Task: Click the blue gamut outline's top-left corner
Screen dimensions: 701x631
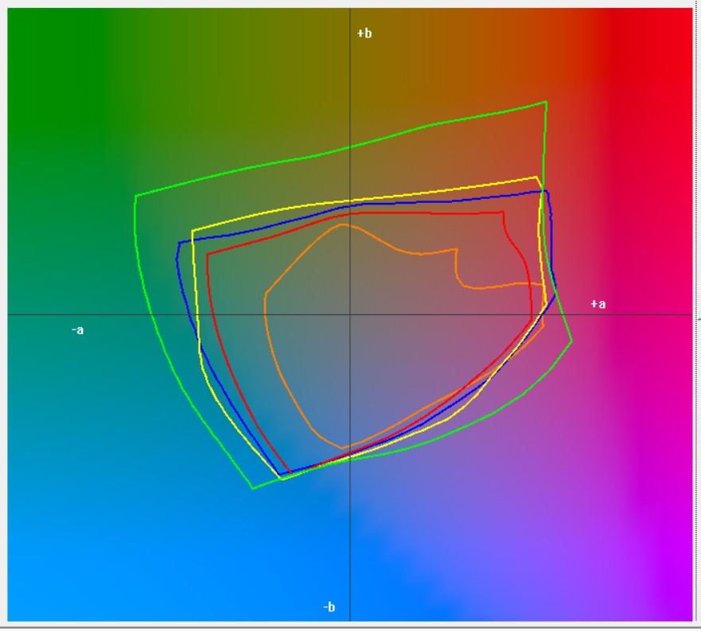Action: point(179,242)
